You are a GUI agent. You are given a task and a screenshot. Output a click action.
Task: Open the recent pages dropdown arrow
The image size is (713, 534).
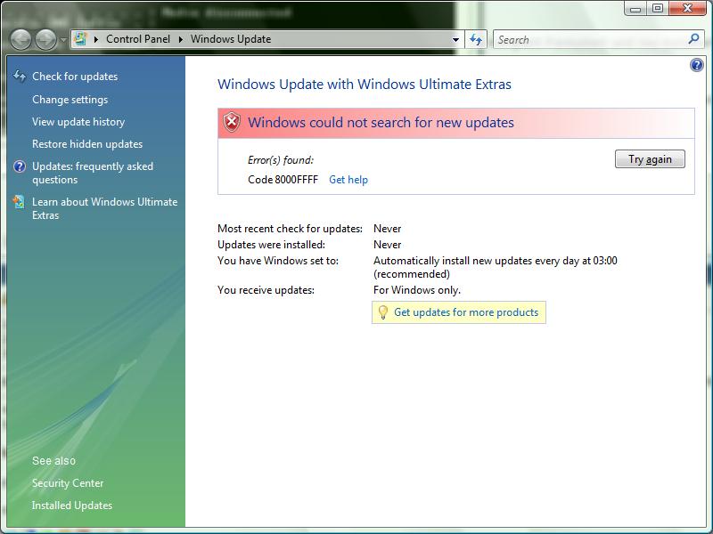(63, 40)
